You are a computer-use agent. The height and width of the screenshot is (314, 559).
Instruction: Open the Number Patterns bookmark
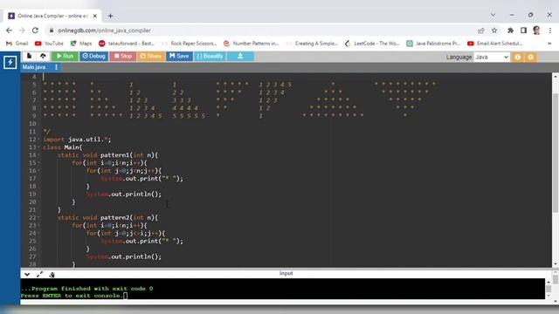tap(251, 44)
